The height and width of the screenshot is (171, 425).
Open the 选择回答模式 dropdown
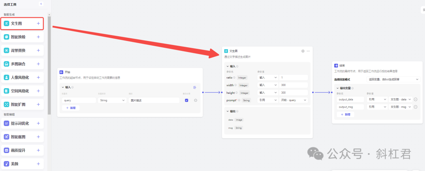pyautogui.click(x=393, y=80)
